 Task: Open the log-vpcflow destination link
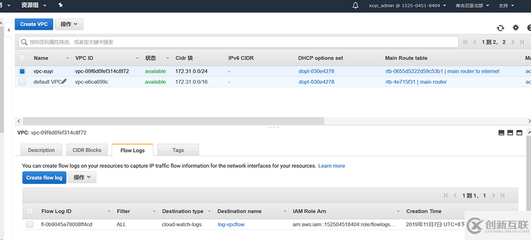pos(231,225)
